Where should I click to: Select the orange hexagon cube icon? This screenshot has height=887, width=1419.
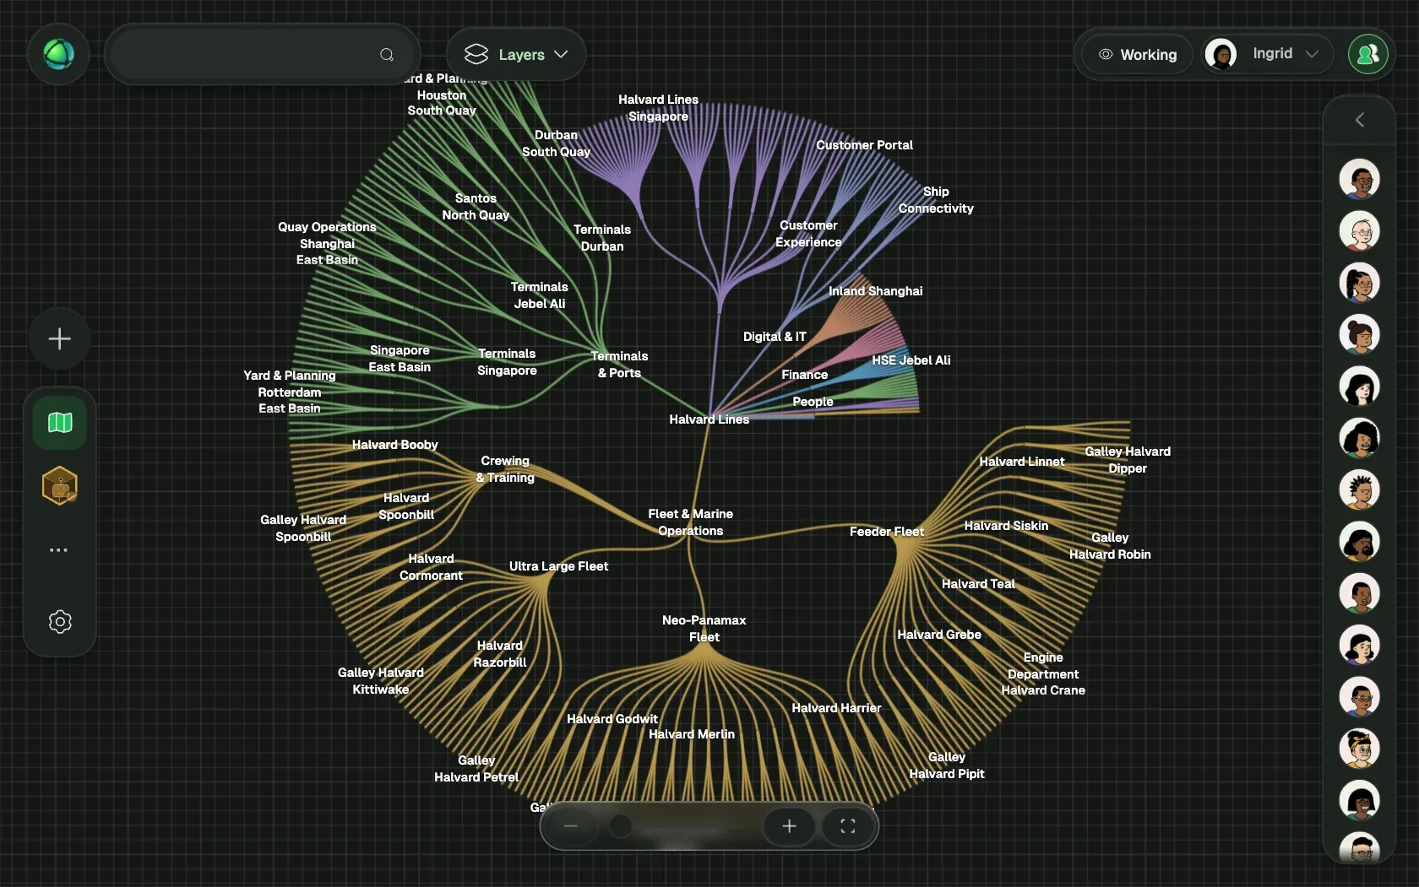60,486
